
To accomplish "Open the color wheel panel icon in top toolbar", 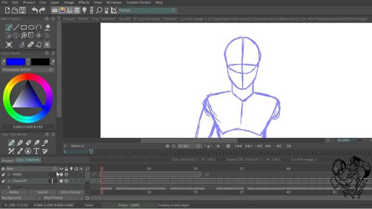I will 62,10.
